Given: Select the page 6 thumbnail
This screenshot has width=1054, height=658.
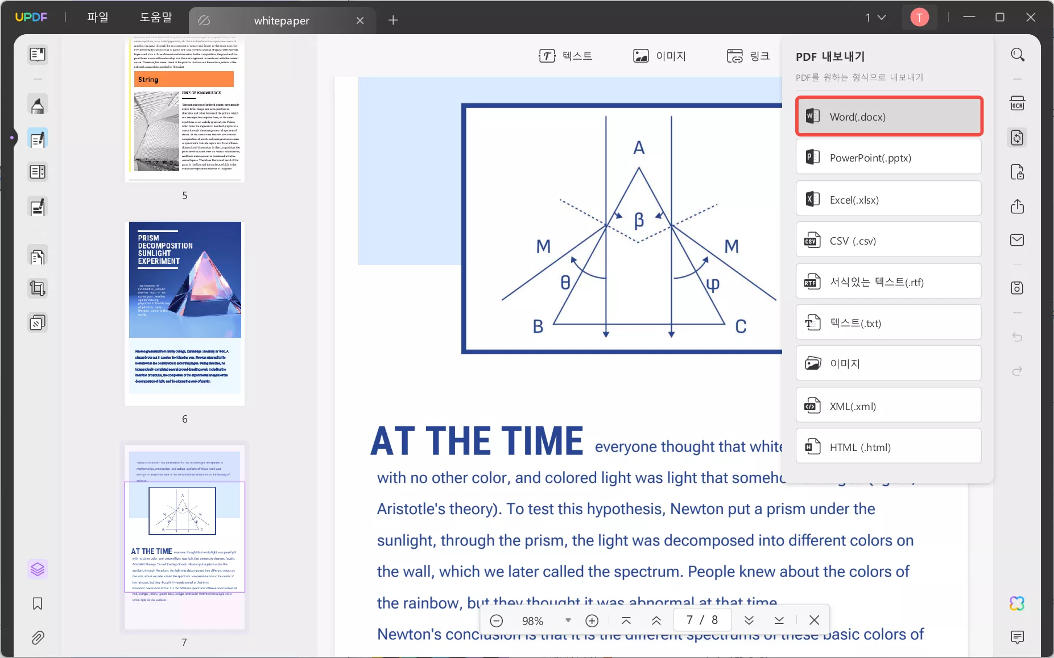Looking at the screenshot, I should click(185, 313).
